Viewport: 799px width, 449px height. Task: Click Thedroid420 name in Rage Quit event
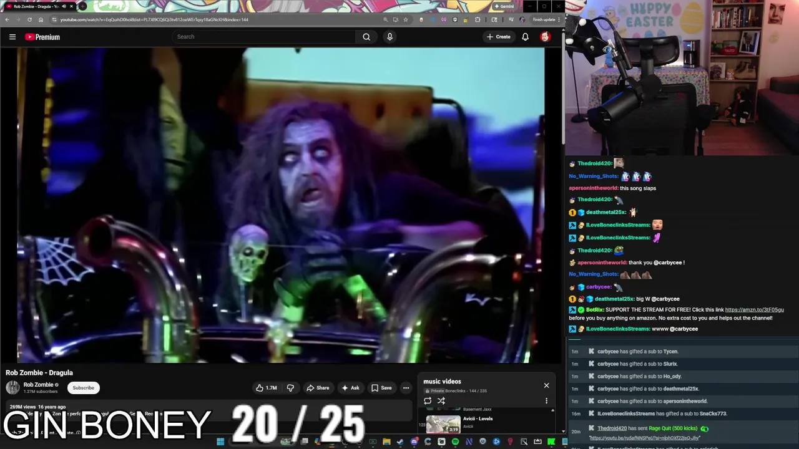tap(612, 428)
